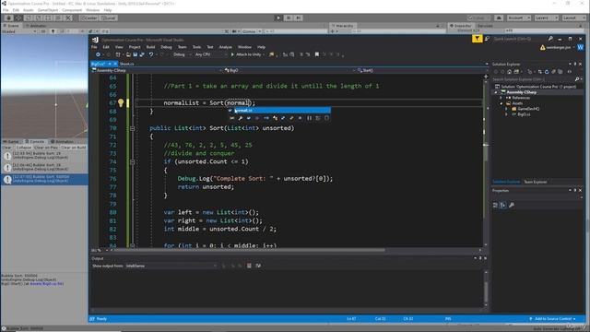Viewport: 590px width, 332px height.
Task: Open Visual Studio Debug menu
Action: coord(166,47)
